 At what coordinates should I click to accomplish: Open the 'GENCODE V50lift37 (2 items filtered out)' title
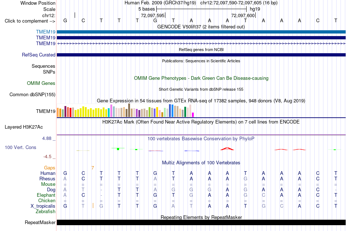point(201,27)
